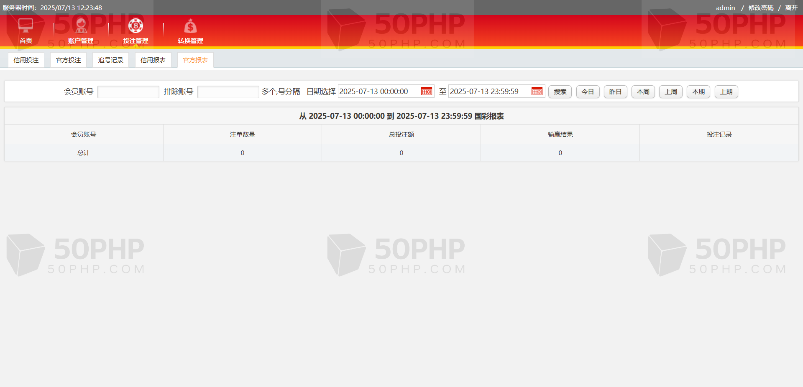Filter report by 昨日 button

coord(615,92)
